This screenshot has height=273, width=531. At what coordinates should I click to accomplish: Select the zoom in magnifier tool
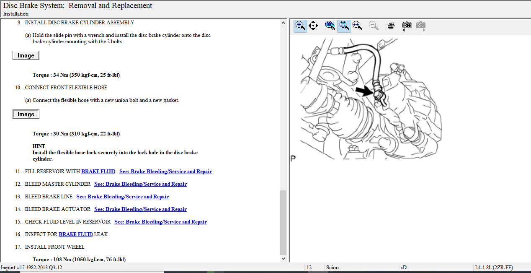pyautogui.click(x=300, y=26)
